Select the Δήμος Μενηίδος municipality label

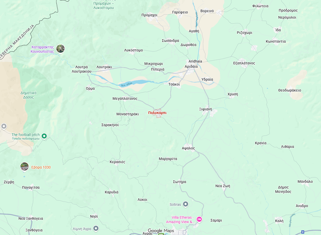click(283, 189)
